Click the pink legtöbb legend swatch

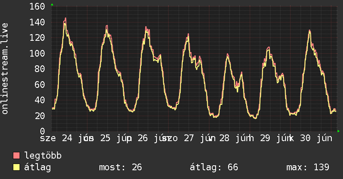click(x=16, y=155)
